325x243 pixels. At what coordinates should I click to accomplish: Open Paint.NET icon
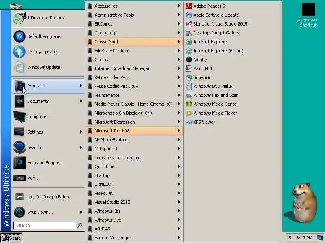pyautogui.click(x=188, y=68)
